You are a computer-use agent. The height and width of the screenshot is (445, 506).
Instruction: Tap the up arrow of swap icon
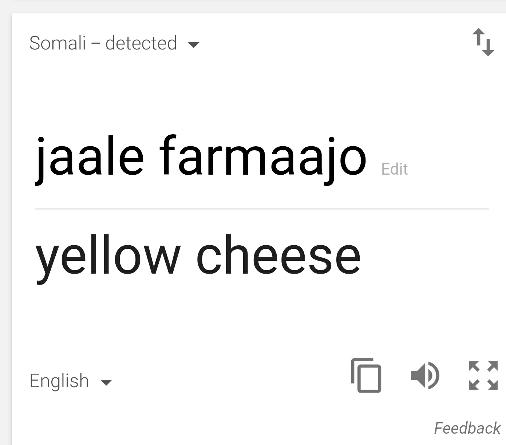point(478,37)
